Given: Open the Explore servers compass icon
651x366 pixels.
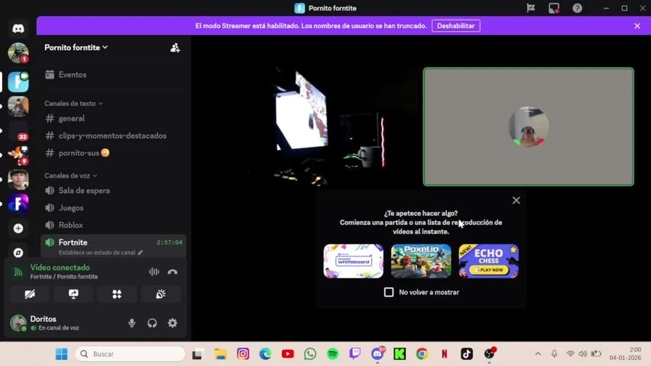Looking at the screenshot, I should coord(18,253).
